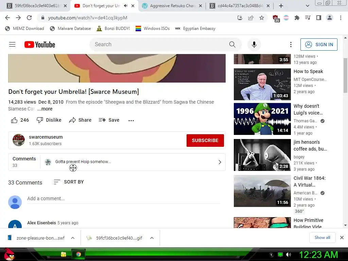Click the Add a comment field

[x=124, y=198]
